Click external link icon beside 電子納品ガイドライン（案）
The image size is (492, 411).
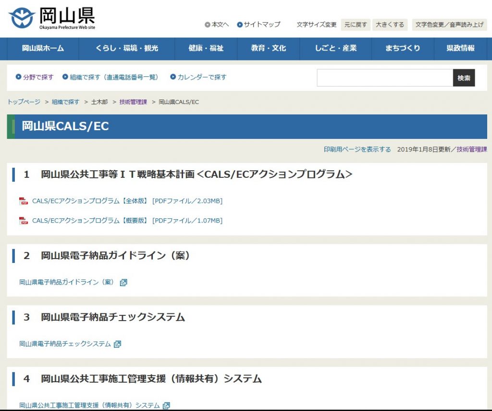tap(123, 282)
